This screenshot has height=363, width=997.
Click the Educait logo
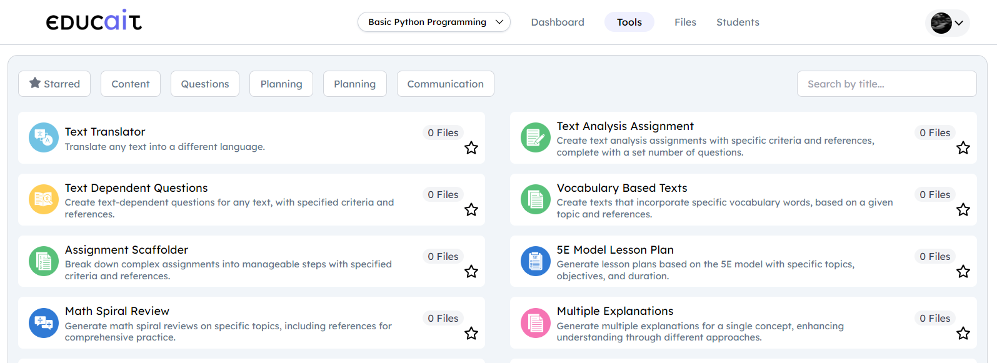pos(94,21)
